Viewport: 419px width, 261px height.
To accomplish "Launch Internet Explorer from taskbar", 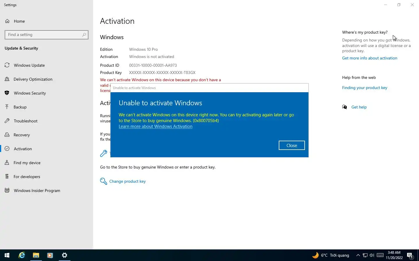I will [22, 255].
